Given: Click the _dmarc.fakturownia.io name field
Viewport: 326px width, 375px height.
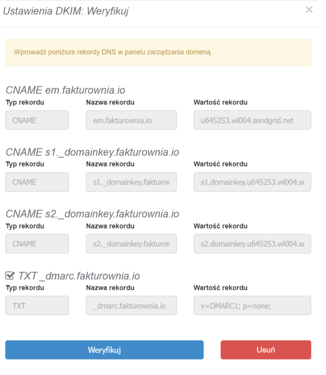Looking at the screenshot, I should [x=131, y=305].
